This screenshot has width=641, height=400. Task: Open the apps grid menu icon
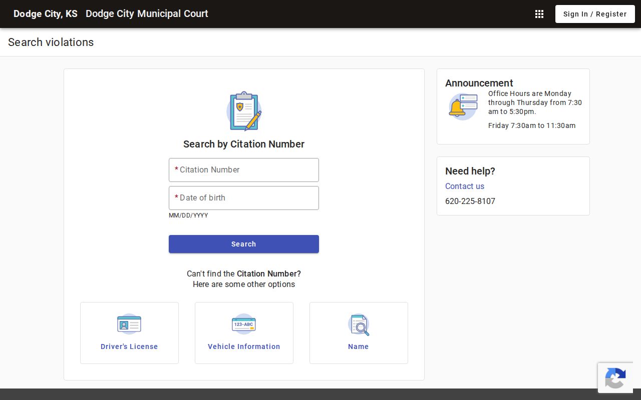click(x=539, y=14)
